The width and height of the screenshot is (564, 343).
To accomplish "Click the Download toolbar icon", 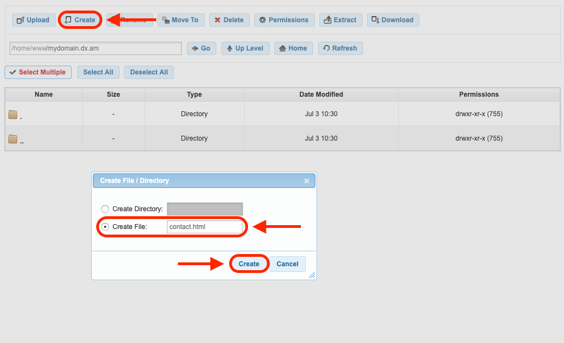I will (393, 19).
